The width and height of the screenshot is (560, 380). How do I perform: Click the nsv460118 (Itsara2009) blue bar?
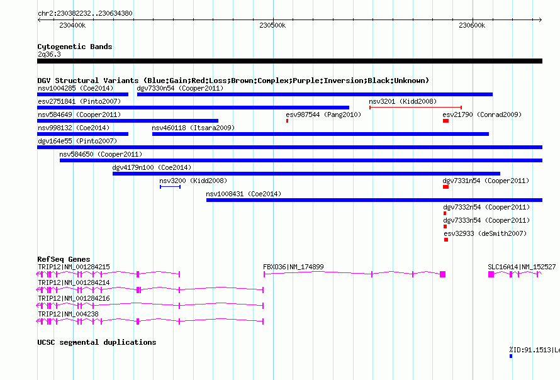point(320,134)
